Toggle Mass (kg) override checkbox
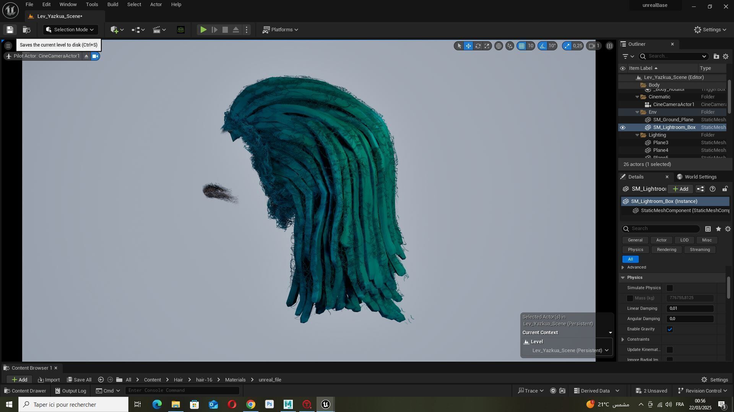 point(630,298)
